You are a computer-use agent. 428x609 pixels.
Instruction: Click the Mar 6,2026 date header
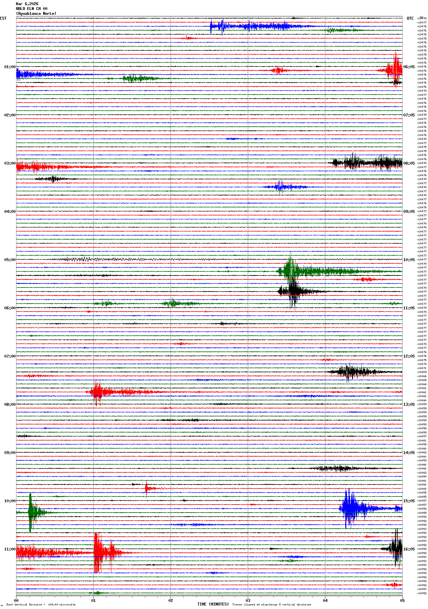tap(27, 4)
